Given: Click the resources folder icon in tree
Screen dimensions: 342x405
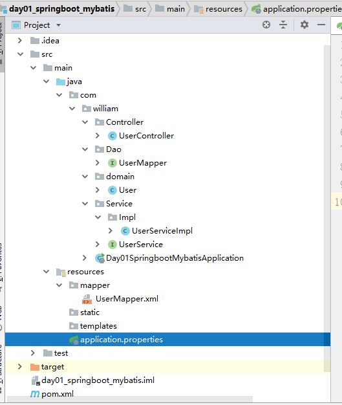Looking at the screenshot, I should (x=61, y=272).
